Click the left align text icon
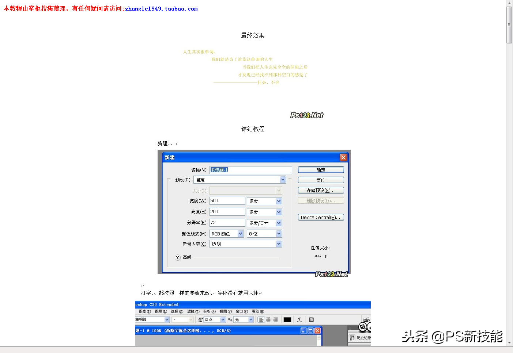Screen dimensions: 513x353 [x=261, y=320]
